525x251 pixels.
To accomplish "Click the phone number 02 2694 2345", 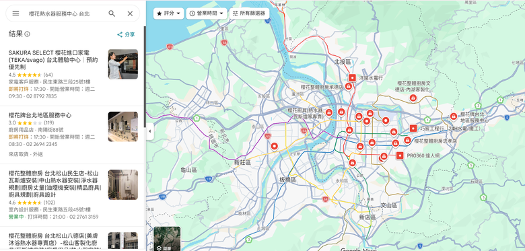I will [x=41, y=144].
